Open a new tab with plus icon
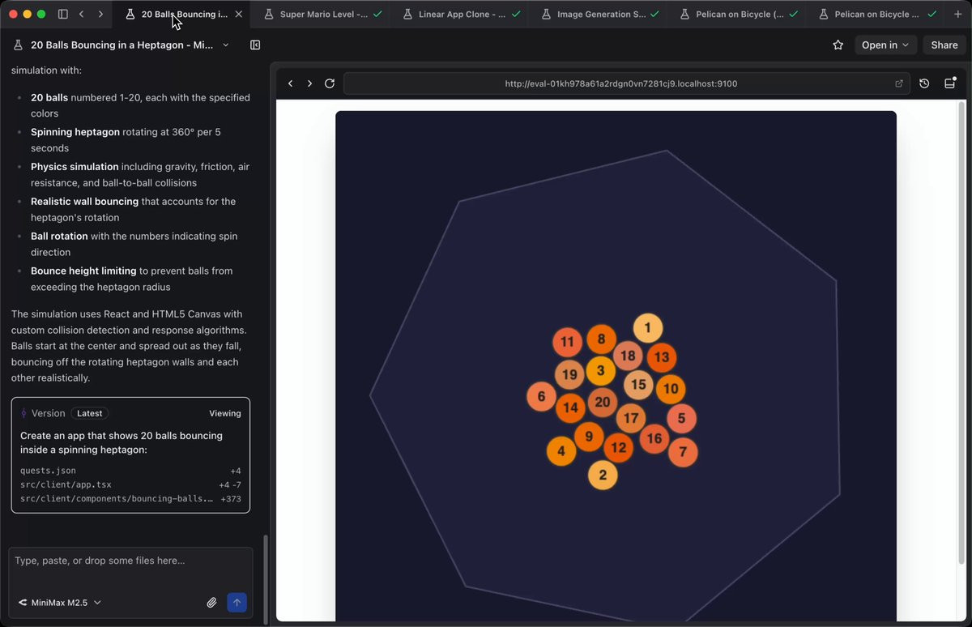This screenshot has width=972, height=627. click(958, 14)
